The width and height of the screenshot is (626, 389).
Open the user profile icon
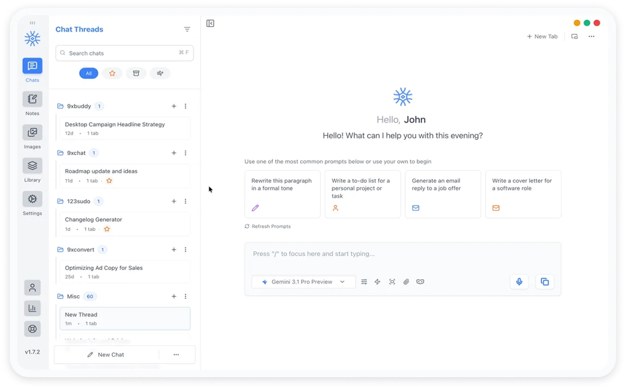pos(33,288)
